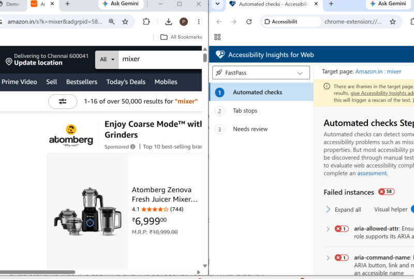Click the iframe info icon in yellow banner
Viewport: 414px width, 279px height.
(327, 86)
